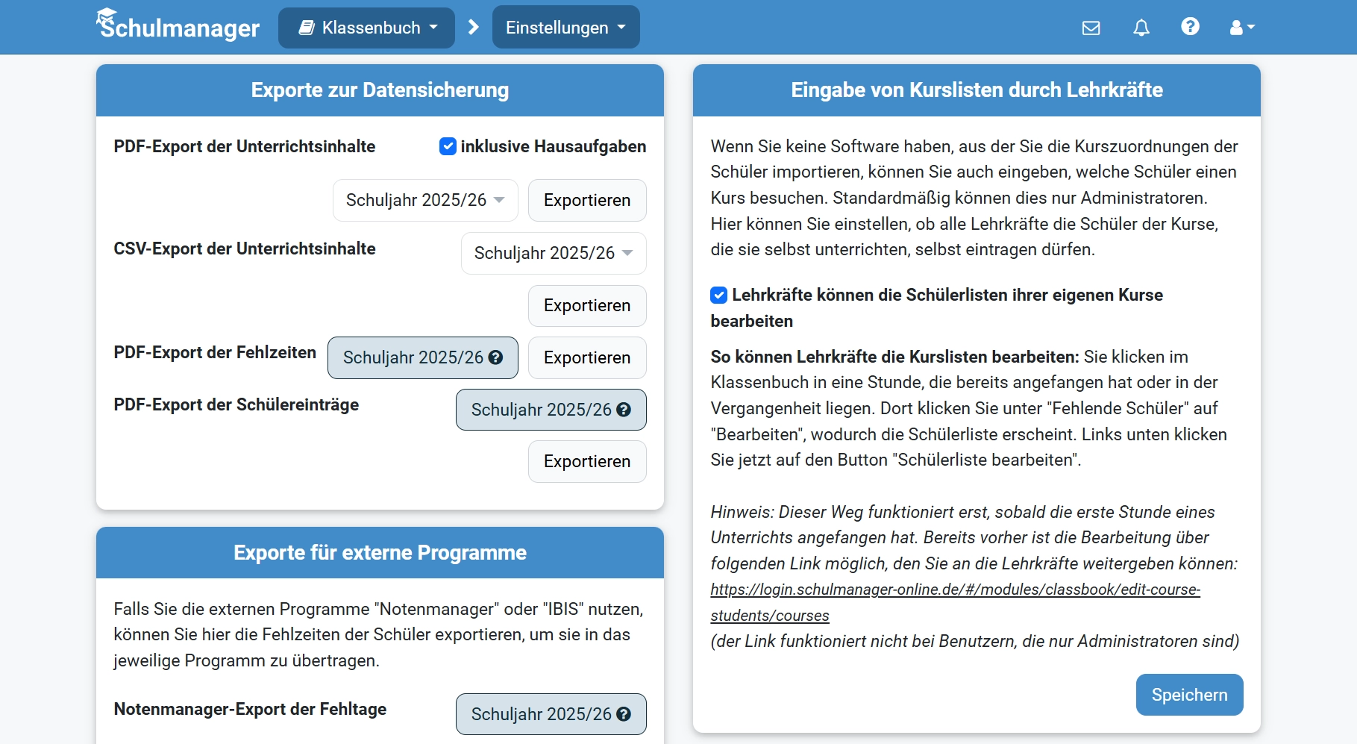Click label 'CSV-Export der Unterrichtsinhalte'

[x=245, y=248]
